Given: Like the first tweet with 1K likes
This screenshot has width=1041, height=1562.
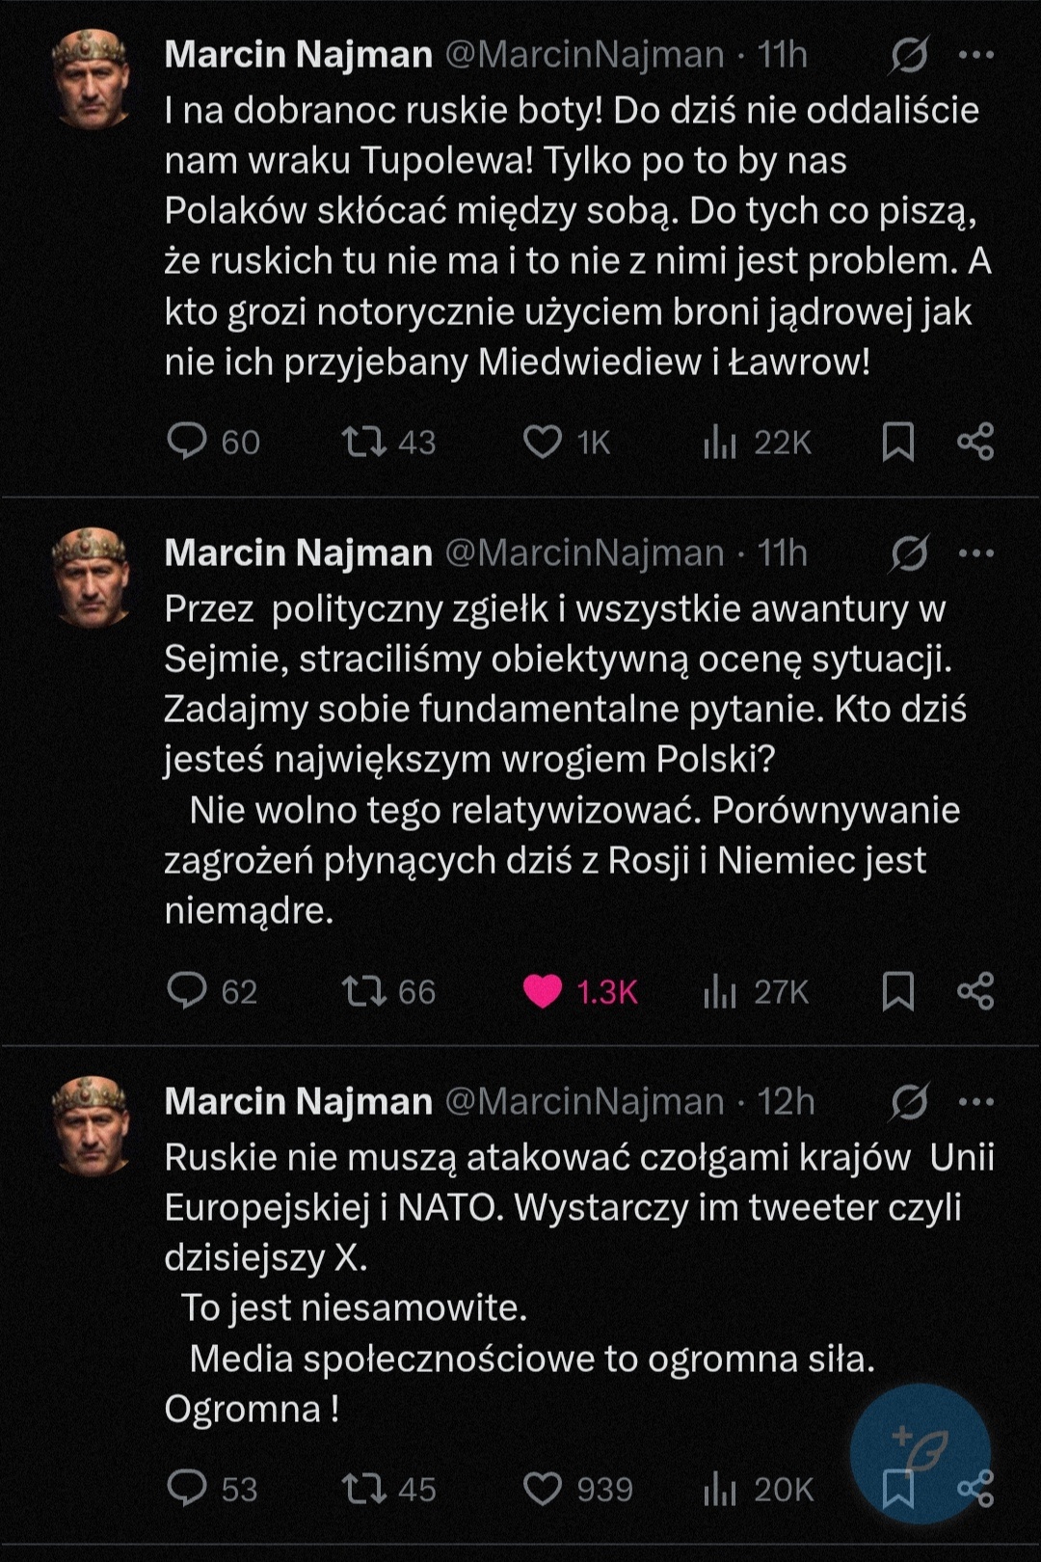Looking at the screenshot, I should coord(543,442).
